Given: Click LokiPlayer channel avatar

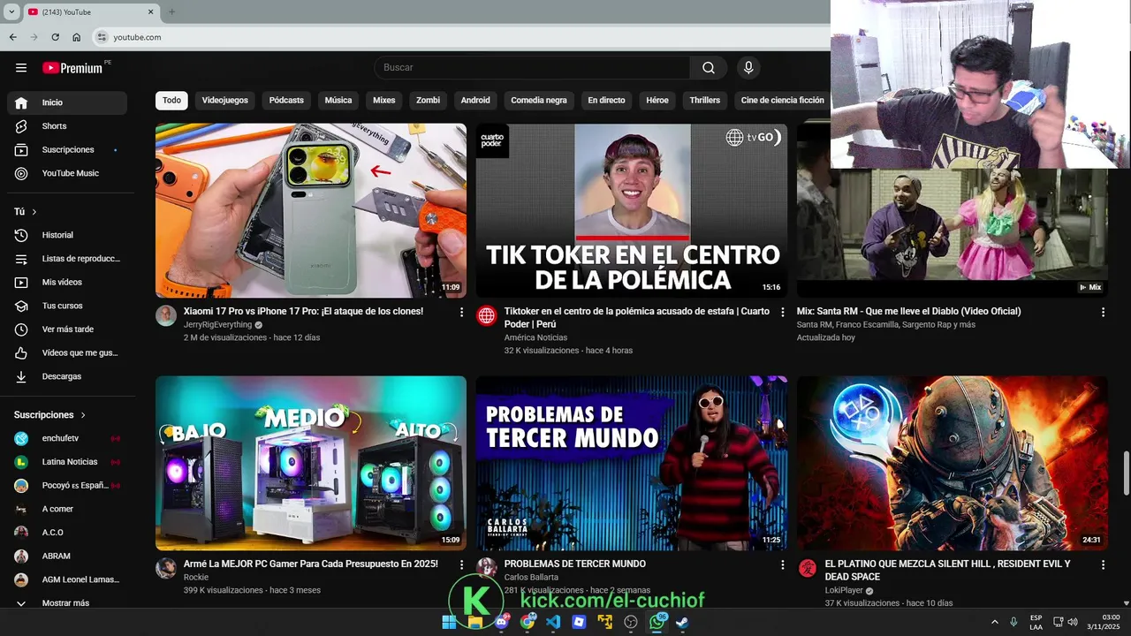Looking at the screenshot, I should click(808, 568).
